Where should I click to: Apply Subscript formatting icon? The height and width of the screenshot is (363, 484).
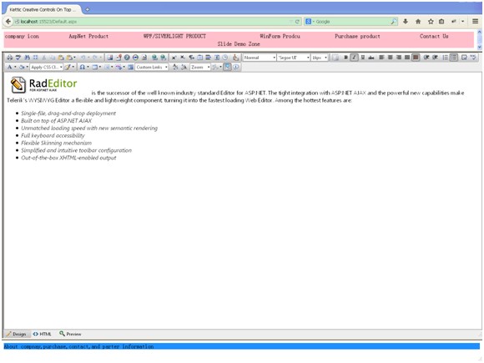[x=183, y=58]
